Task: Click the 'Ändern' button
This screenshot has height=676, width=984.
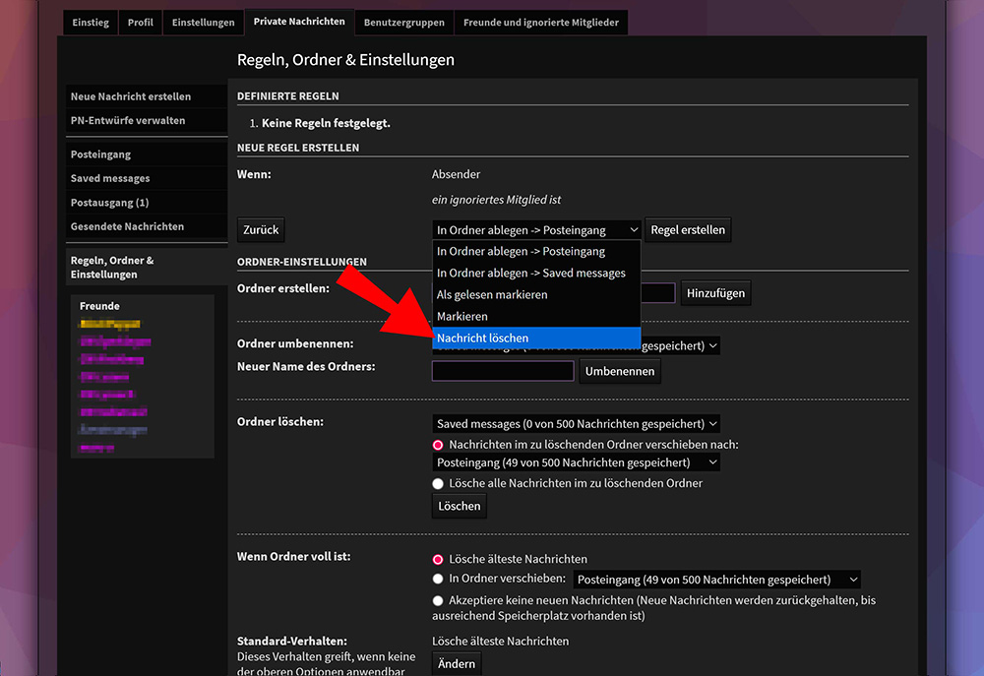Action: (457, 664)
